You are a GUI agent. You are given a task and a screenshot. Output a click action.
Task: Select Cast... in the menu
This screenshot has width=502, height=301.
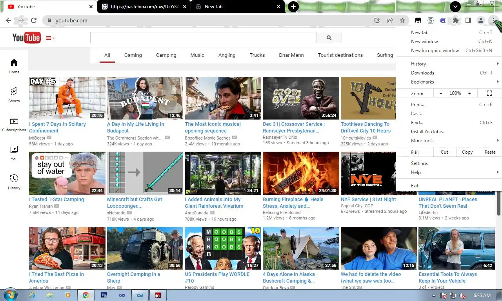point(449,113)
